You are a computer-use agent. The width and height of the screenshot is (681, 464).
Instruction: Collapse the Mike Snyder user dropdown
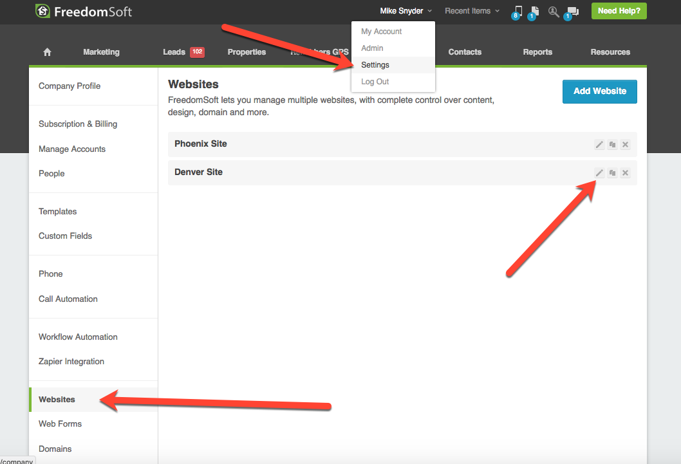pyautogui.click(x=406, y=11)
